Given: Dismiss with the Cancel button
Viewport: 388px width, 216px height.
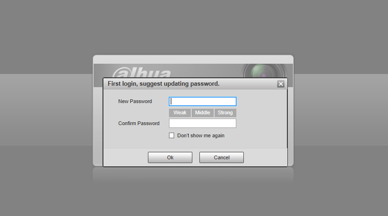Looking at the screenshot, I should click(x=222, y=158).
